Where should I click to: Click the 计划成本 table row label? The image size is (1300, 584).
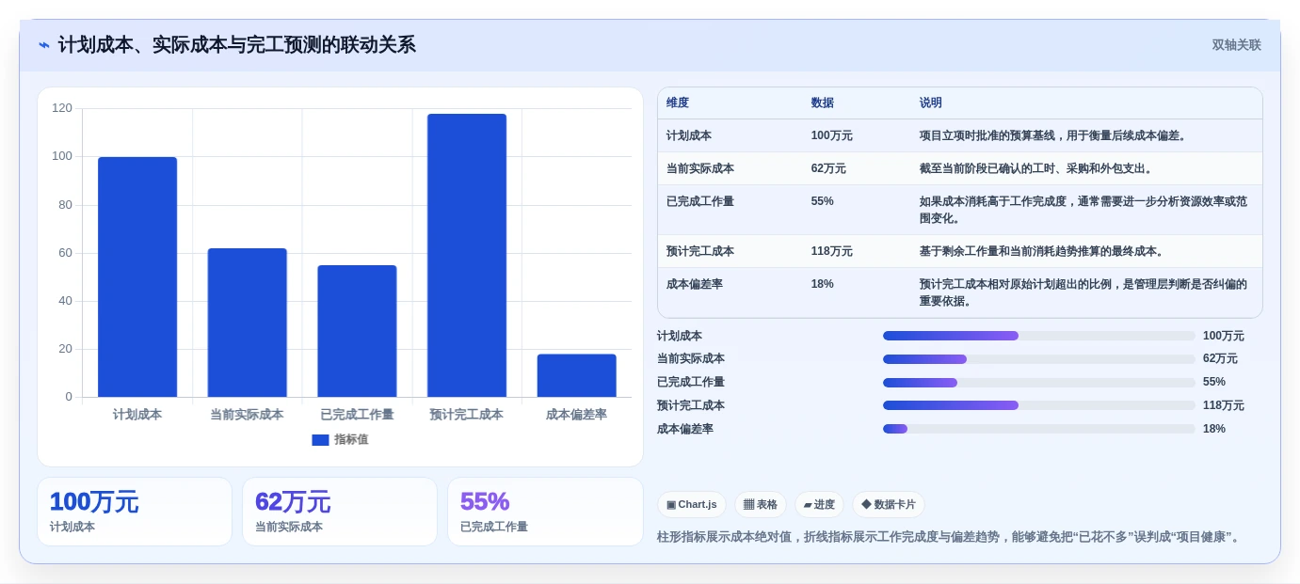(x=689, y=135)
